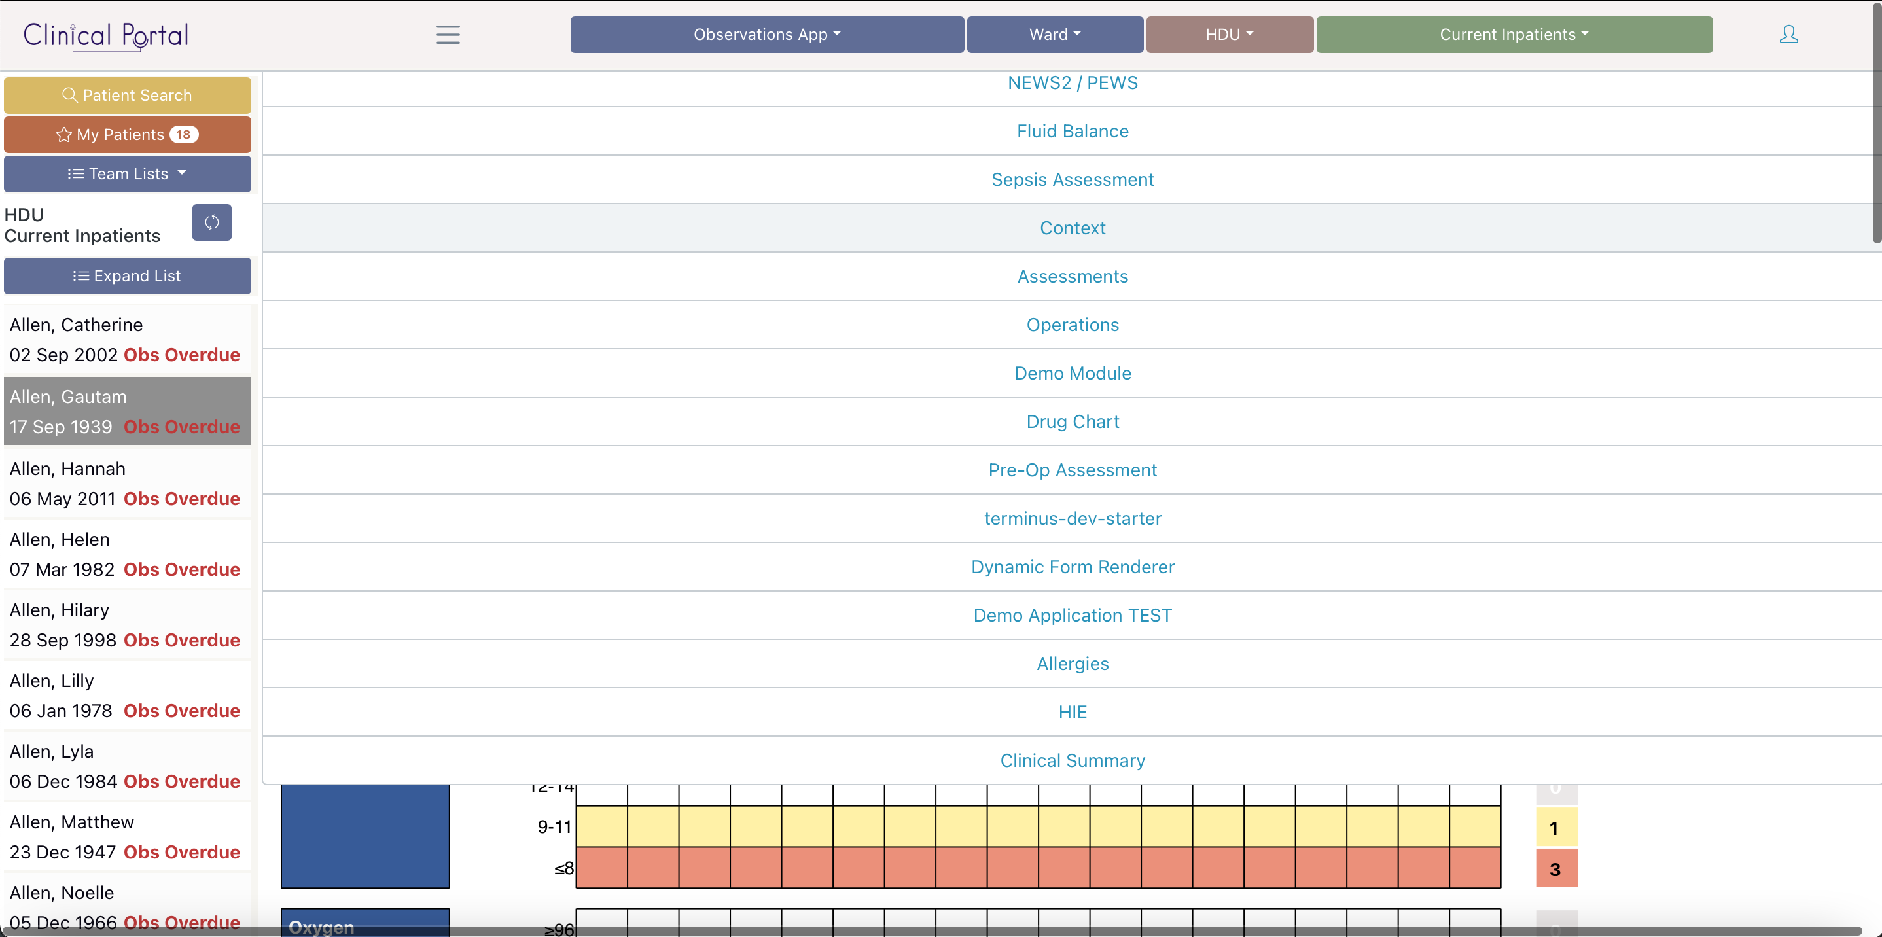
Task: Open the Clinical Summary
Action: [x=1072, y=760]
